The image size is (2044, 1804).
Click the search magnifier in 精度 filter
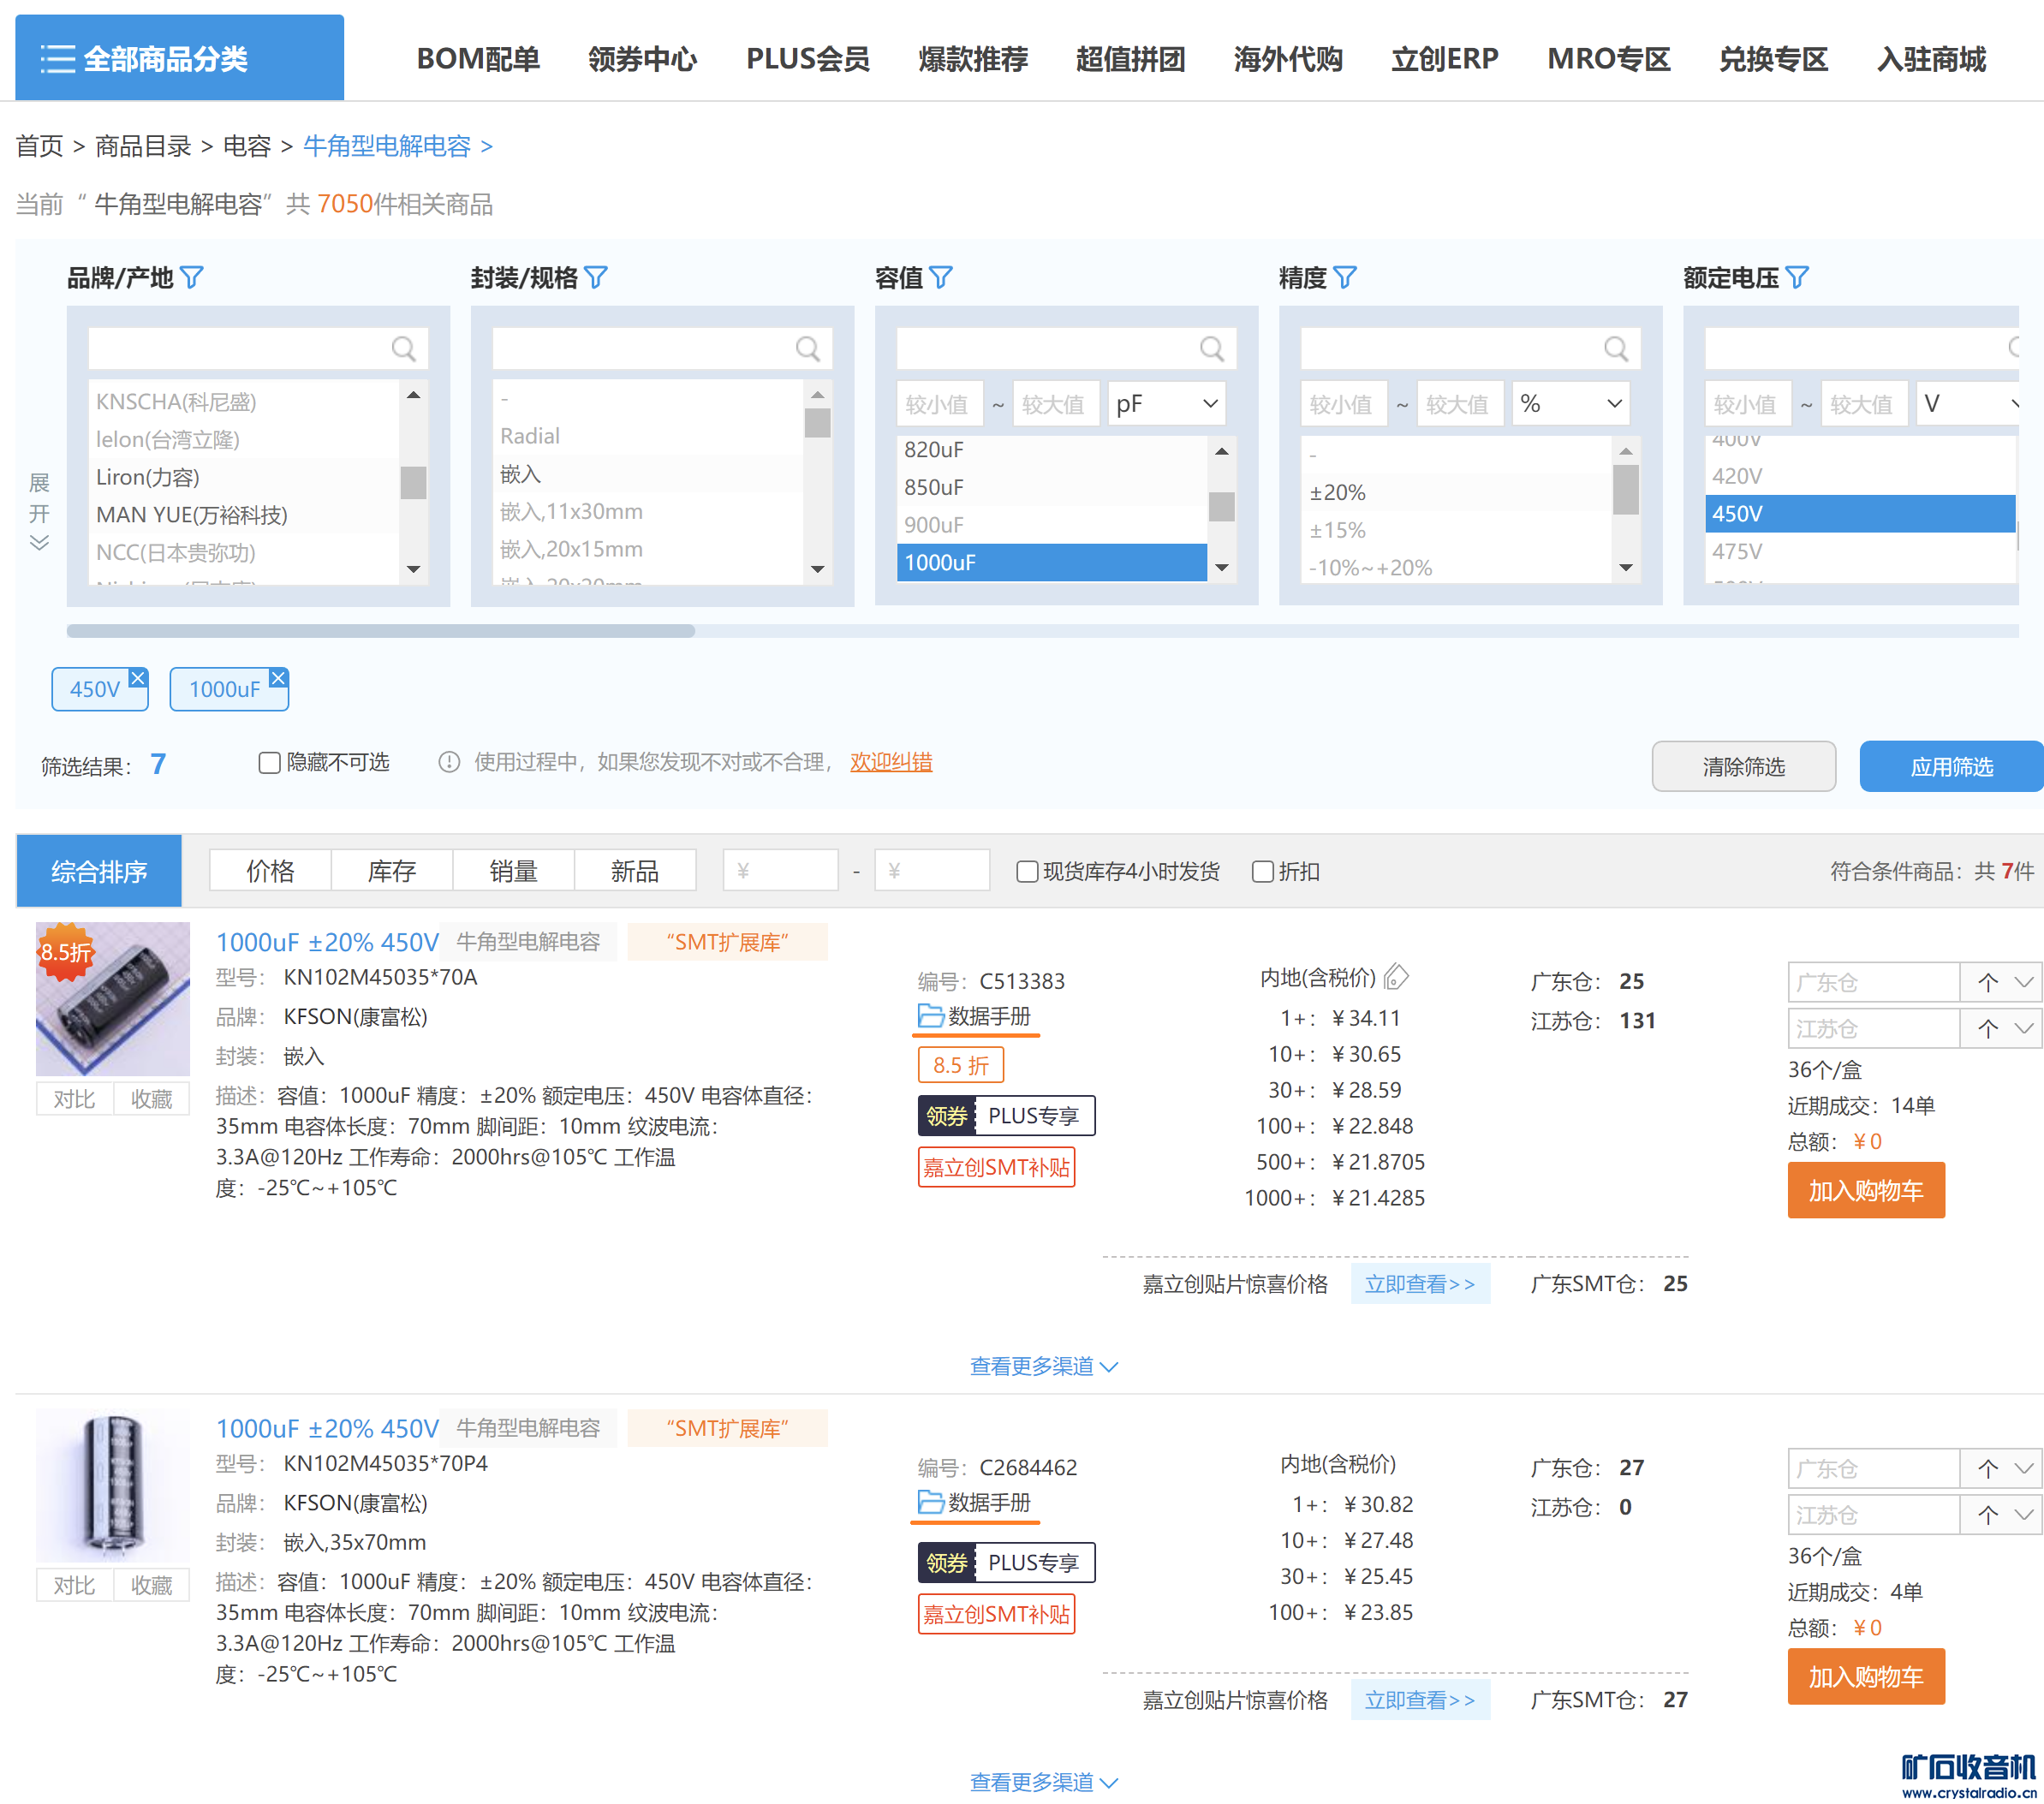1615,348
